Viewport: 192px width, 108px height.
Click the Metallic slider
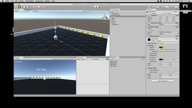click(x=166, y=49)
